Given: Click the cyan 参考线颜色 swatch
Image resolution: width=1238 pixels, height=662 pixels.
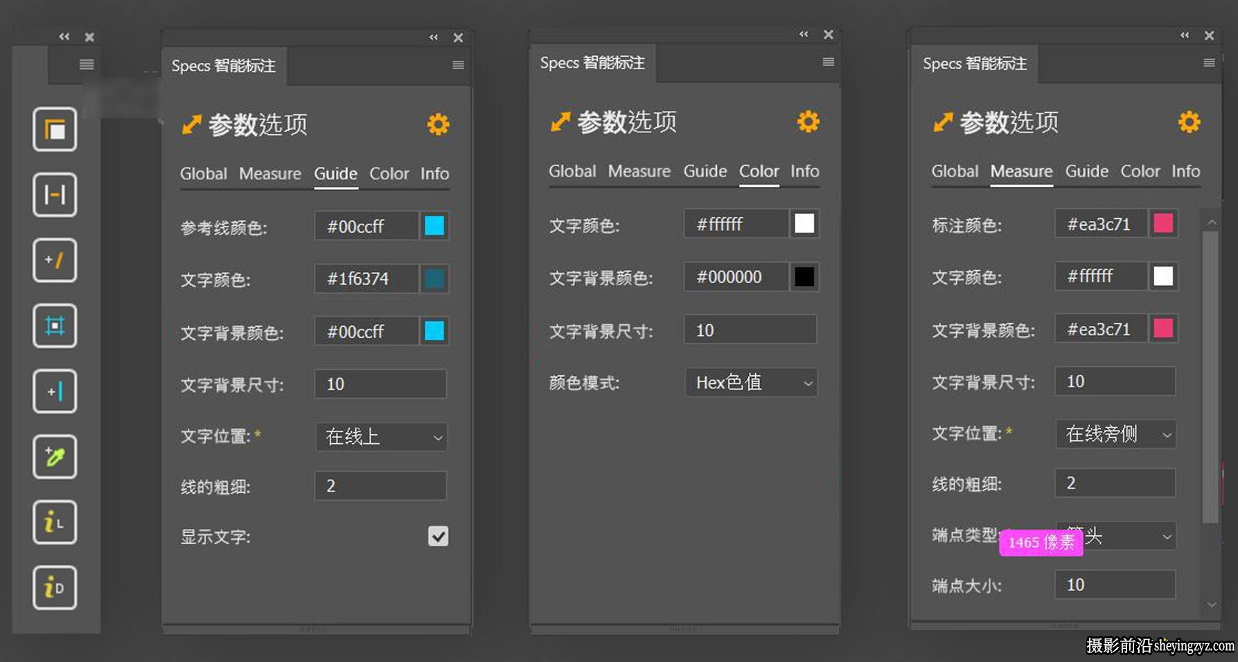Looking at the screenshot, I should [434, 226].
